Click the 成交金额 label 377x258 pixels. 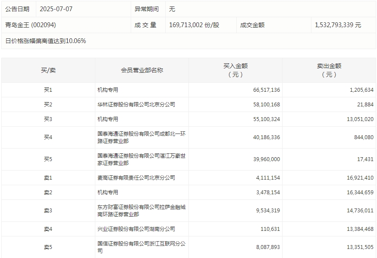(252, 25)
